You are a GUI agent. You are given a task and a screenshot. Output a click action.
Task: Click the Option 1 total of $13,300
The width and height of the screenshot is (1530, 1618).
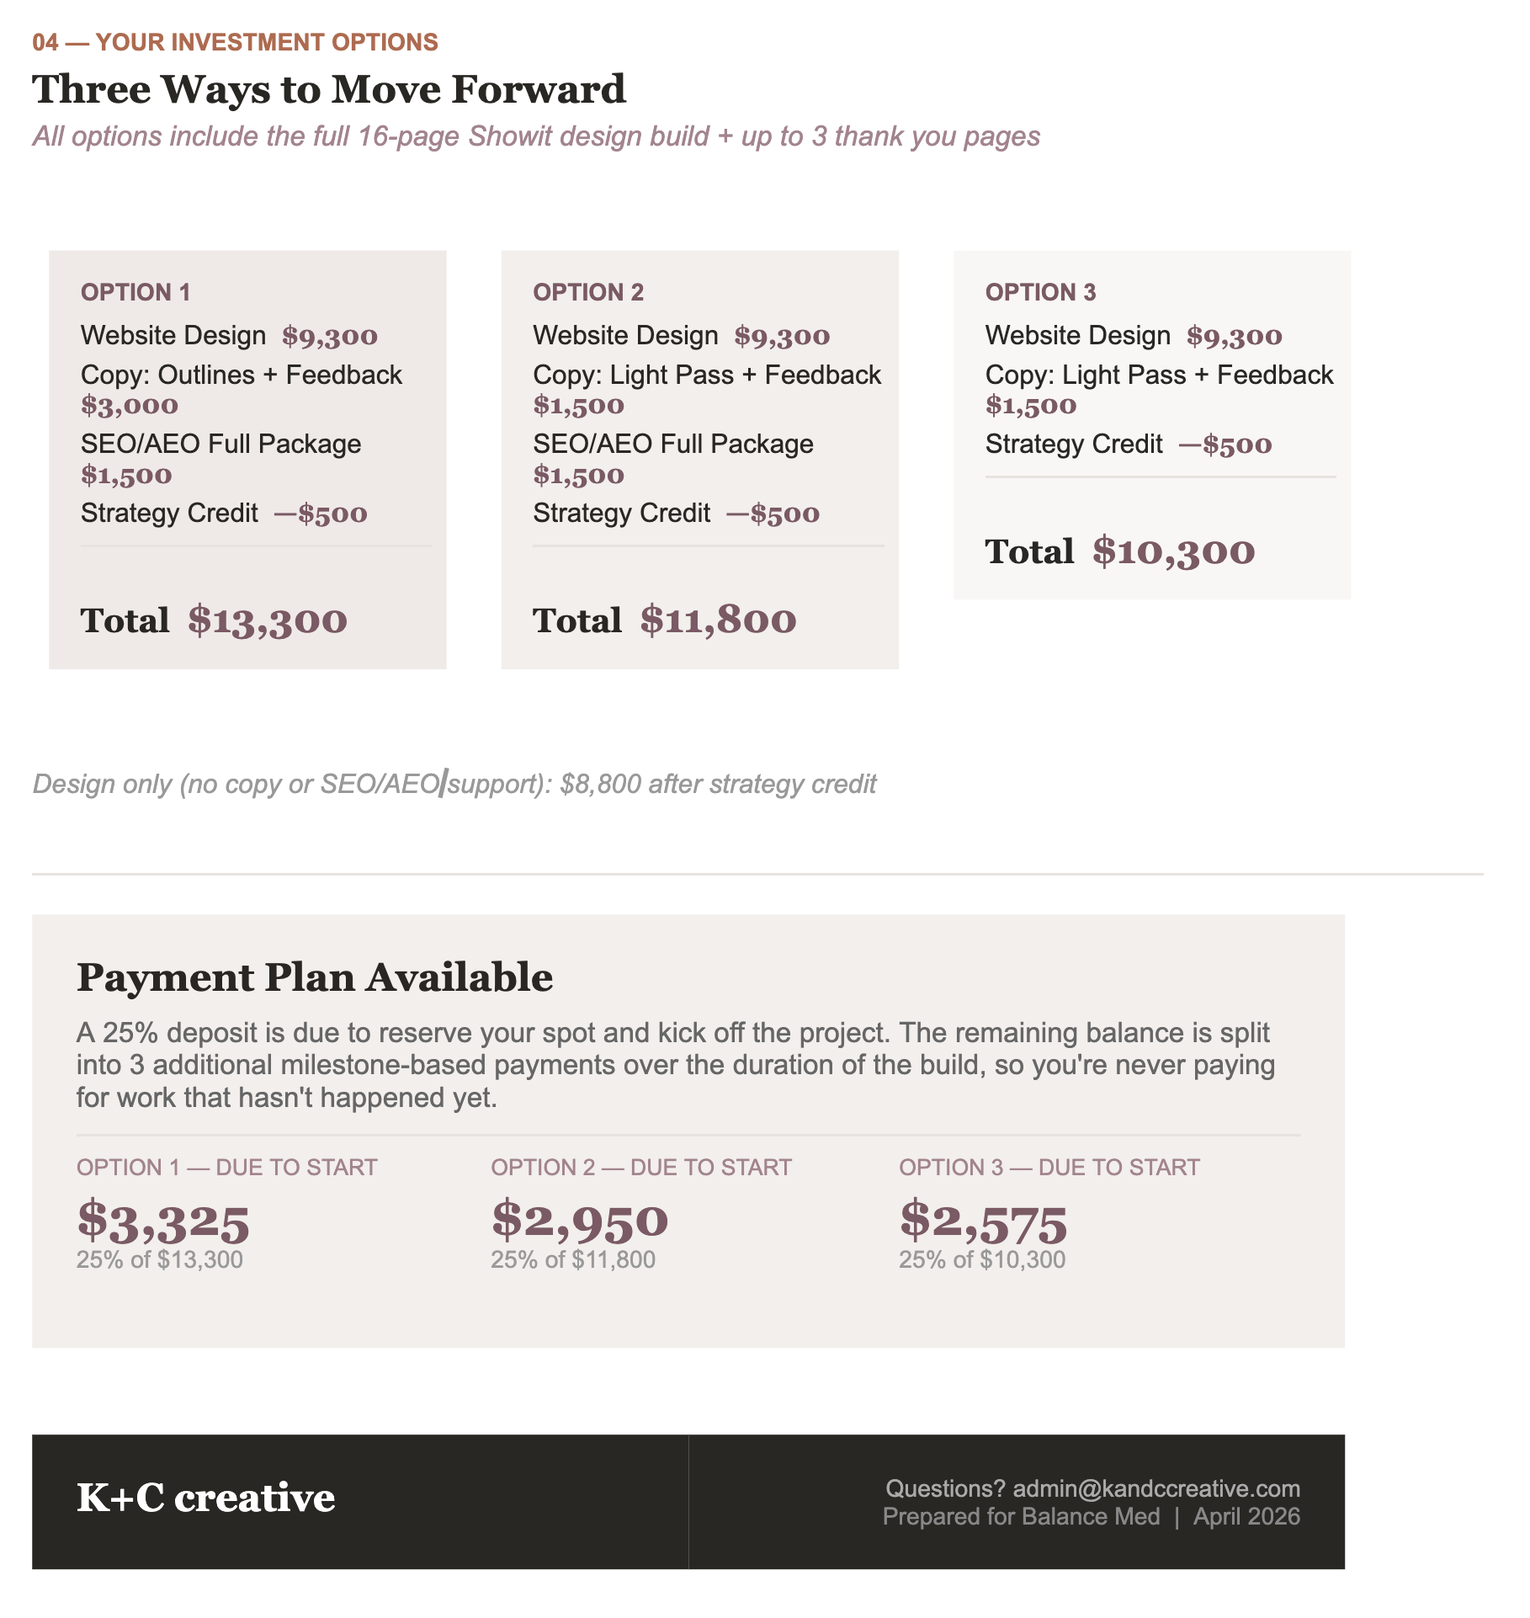[x=267, y=620]
